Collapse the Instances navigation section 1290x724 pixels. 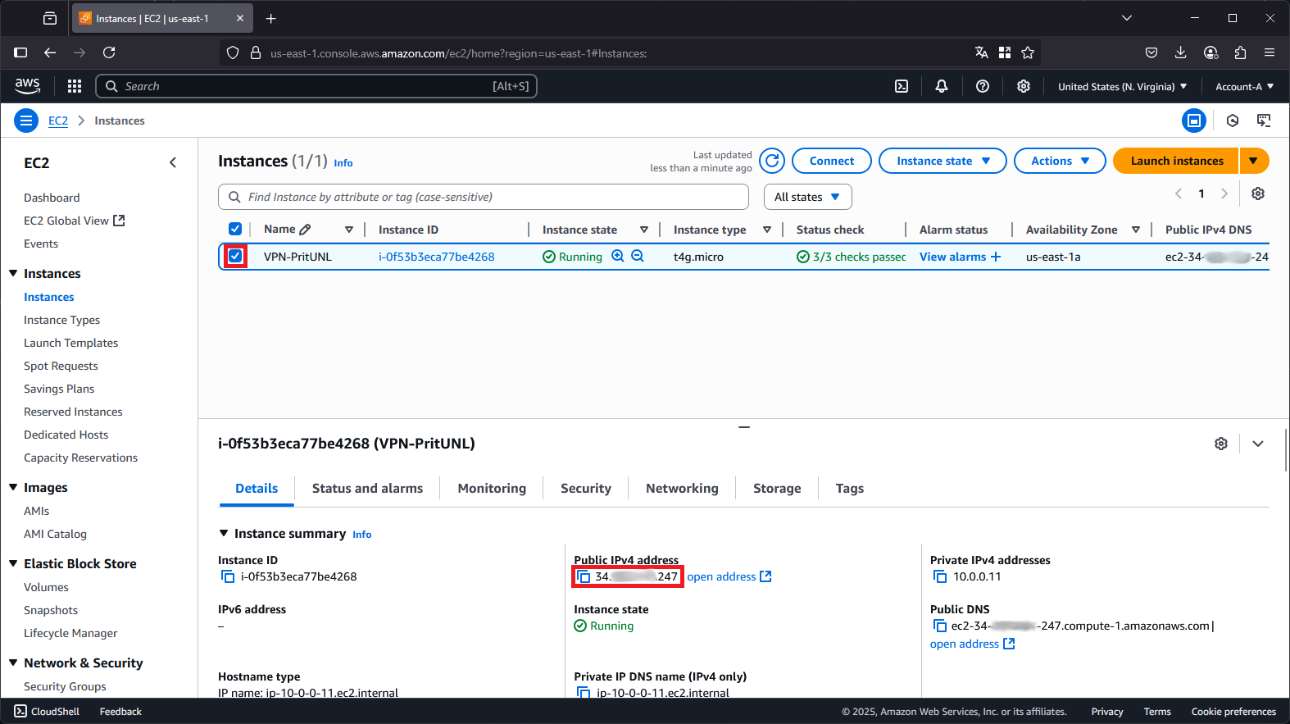tap(13, 273)
